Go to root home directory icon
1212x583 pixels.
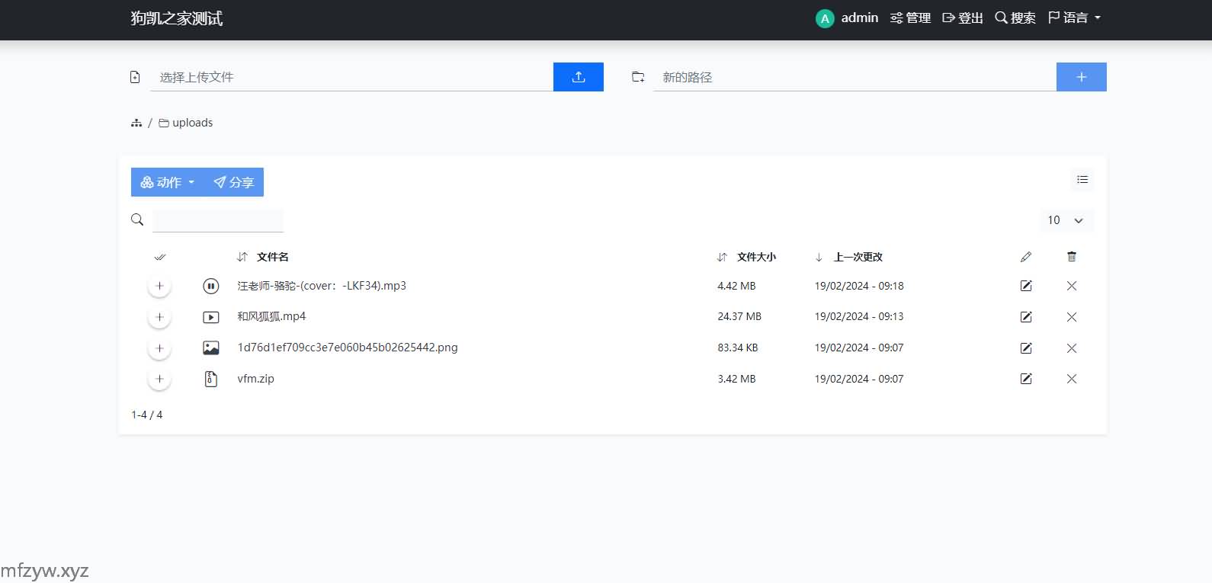(136, 123)
